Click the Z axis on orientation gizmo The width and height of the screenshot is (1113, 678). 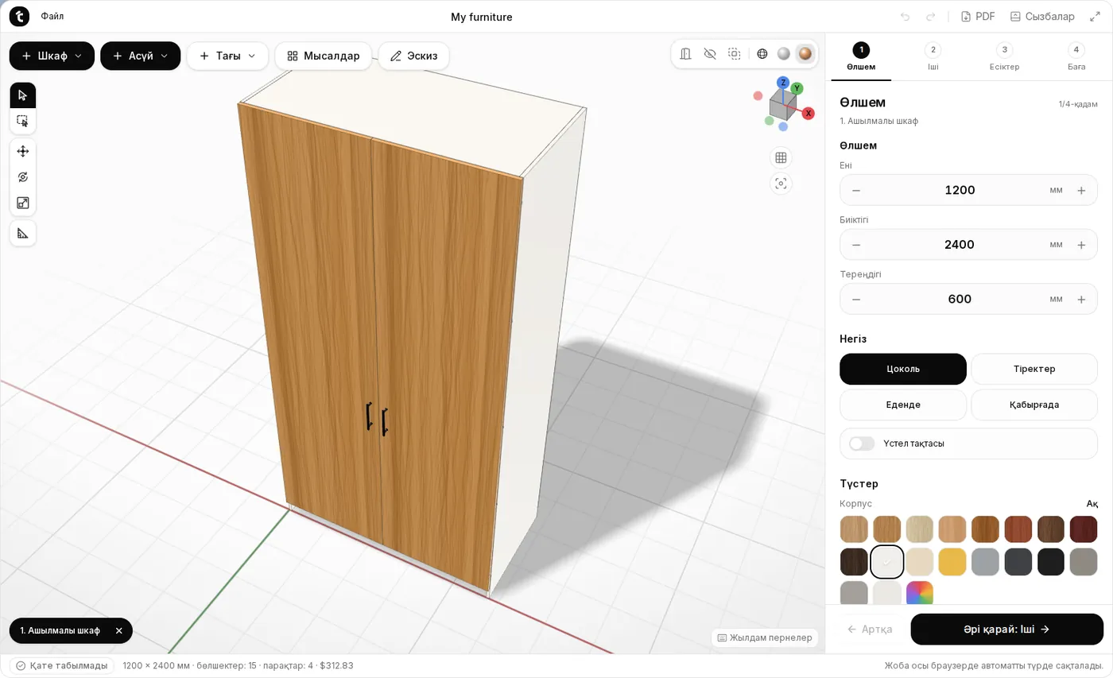783,83
